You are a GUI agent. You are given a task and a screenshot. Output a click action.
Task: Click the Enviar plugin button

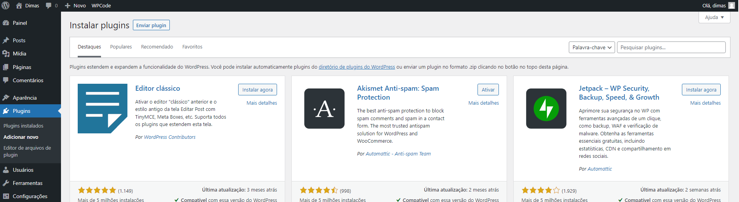151,25
